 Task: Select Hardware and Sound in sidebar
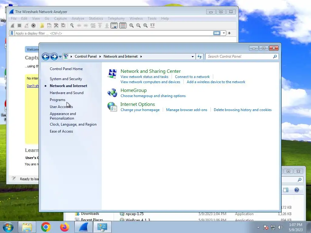(67, 93)
